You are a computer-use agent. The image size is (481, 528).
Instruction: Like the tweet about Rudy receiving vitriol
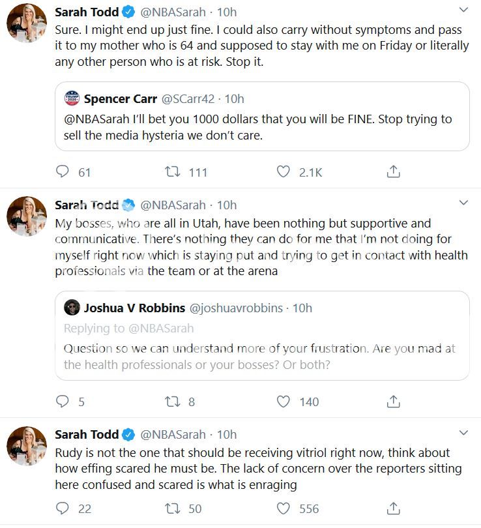284,508
